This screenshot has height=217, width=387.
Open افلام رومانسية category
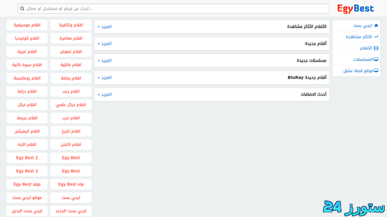coord(27,78)
